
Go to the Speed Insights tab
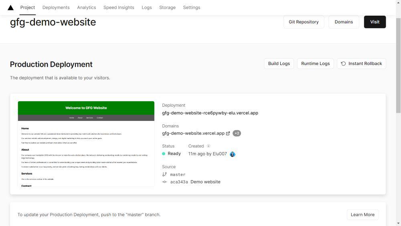(119, 8)
